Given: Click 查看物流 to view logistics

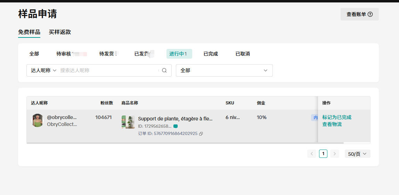Looking at the screenshot, I should 332,124.
